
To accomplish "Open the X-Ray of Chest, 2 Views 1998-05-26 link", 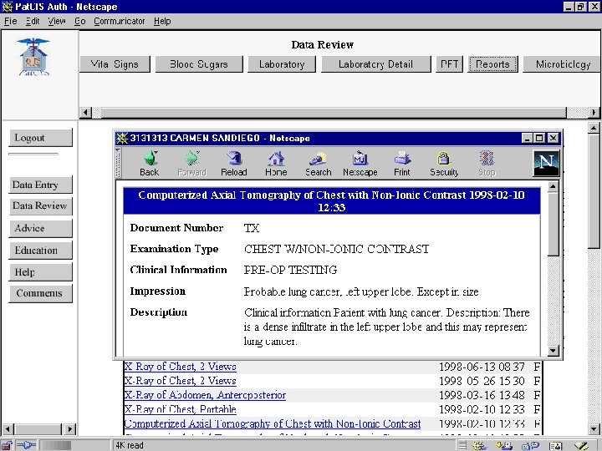I will [180, 381].
